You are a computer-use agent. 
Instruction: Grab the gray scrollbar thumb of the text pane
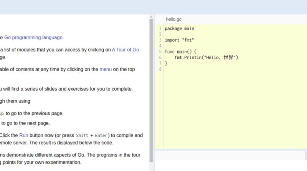(151, 90)
